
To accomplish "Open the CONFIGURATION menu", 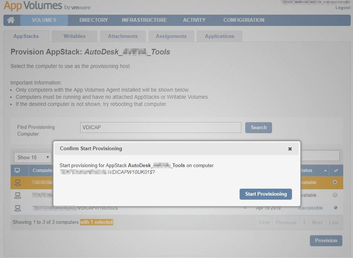I will (x=244, y=20).
